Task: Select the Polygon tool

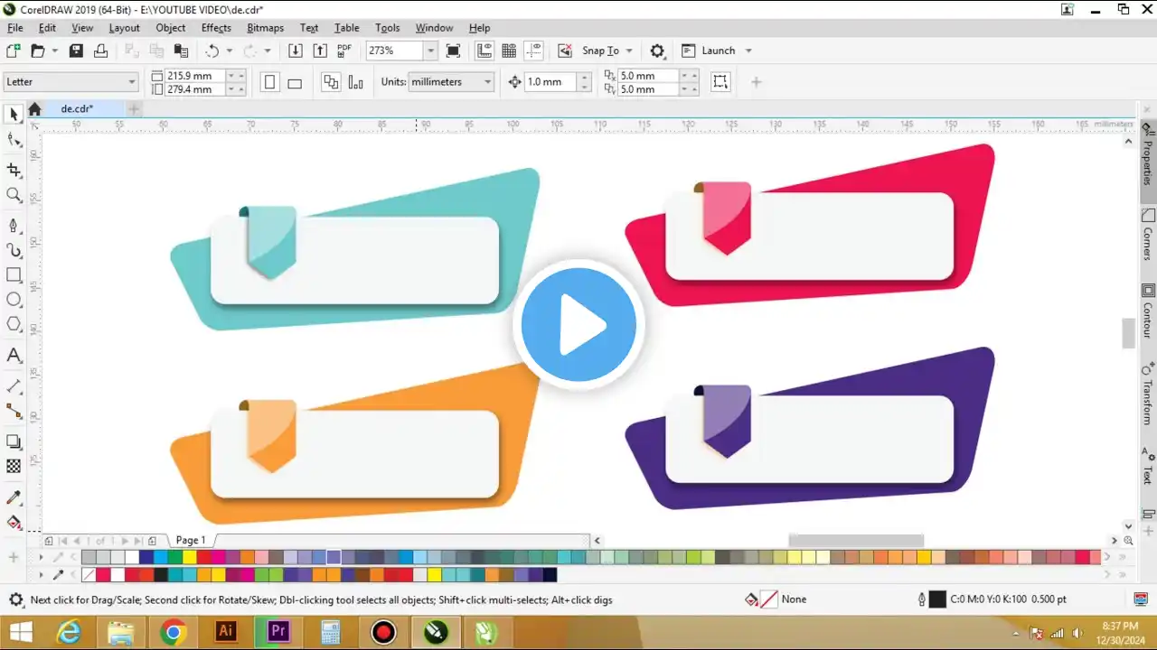Action: click(14, 324)
